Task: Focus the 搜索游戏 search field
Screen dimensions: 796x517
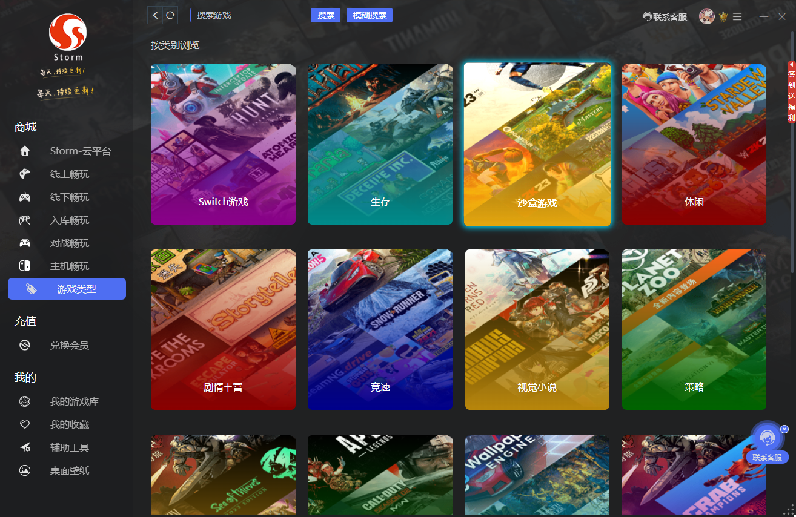Action: click(251, 15)
